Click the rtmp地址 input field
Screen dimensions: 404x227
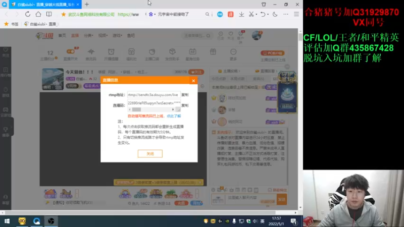[154, 95]
